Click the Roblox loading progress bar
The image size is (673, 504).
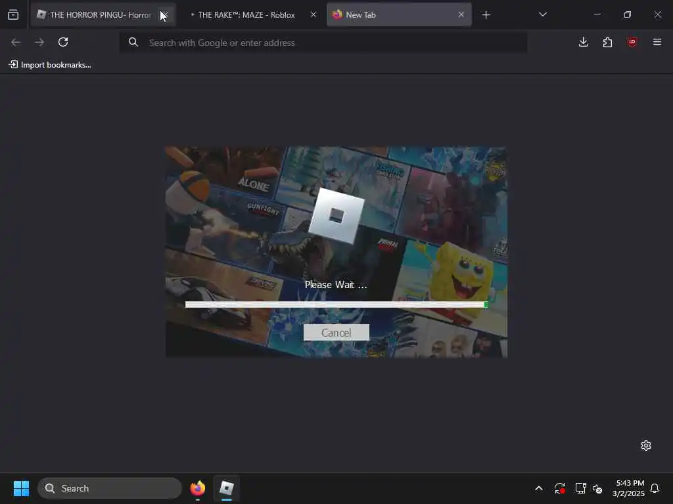pos(336,304)
